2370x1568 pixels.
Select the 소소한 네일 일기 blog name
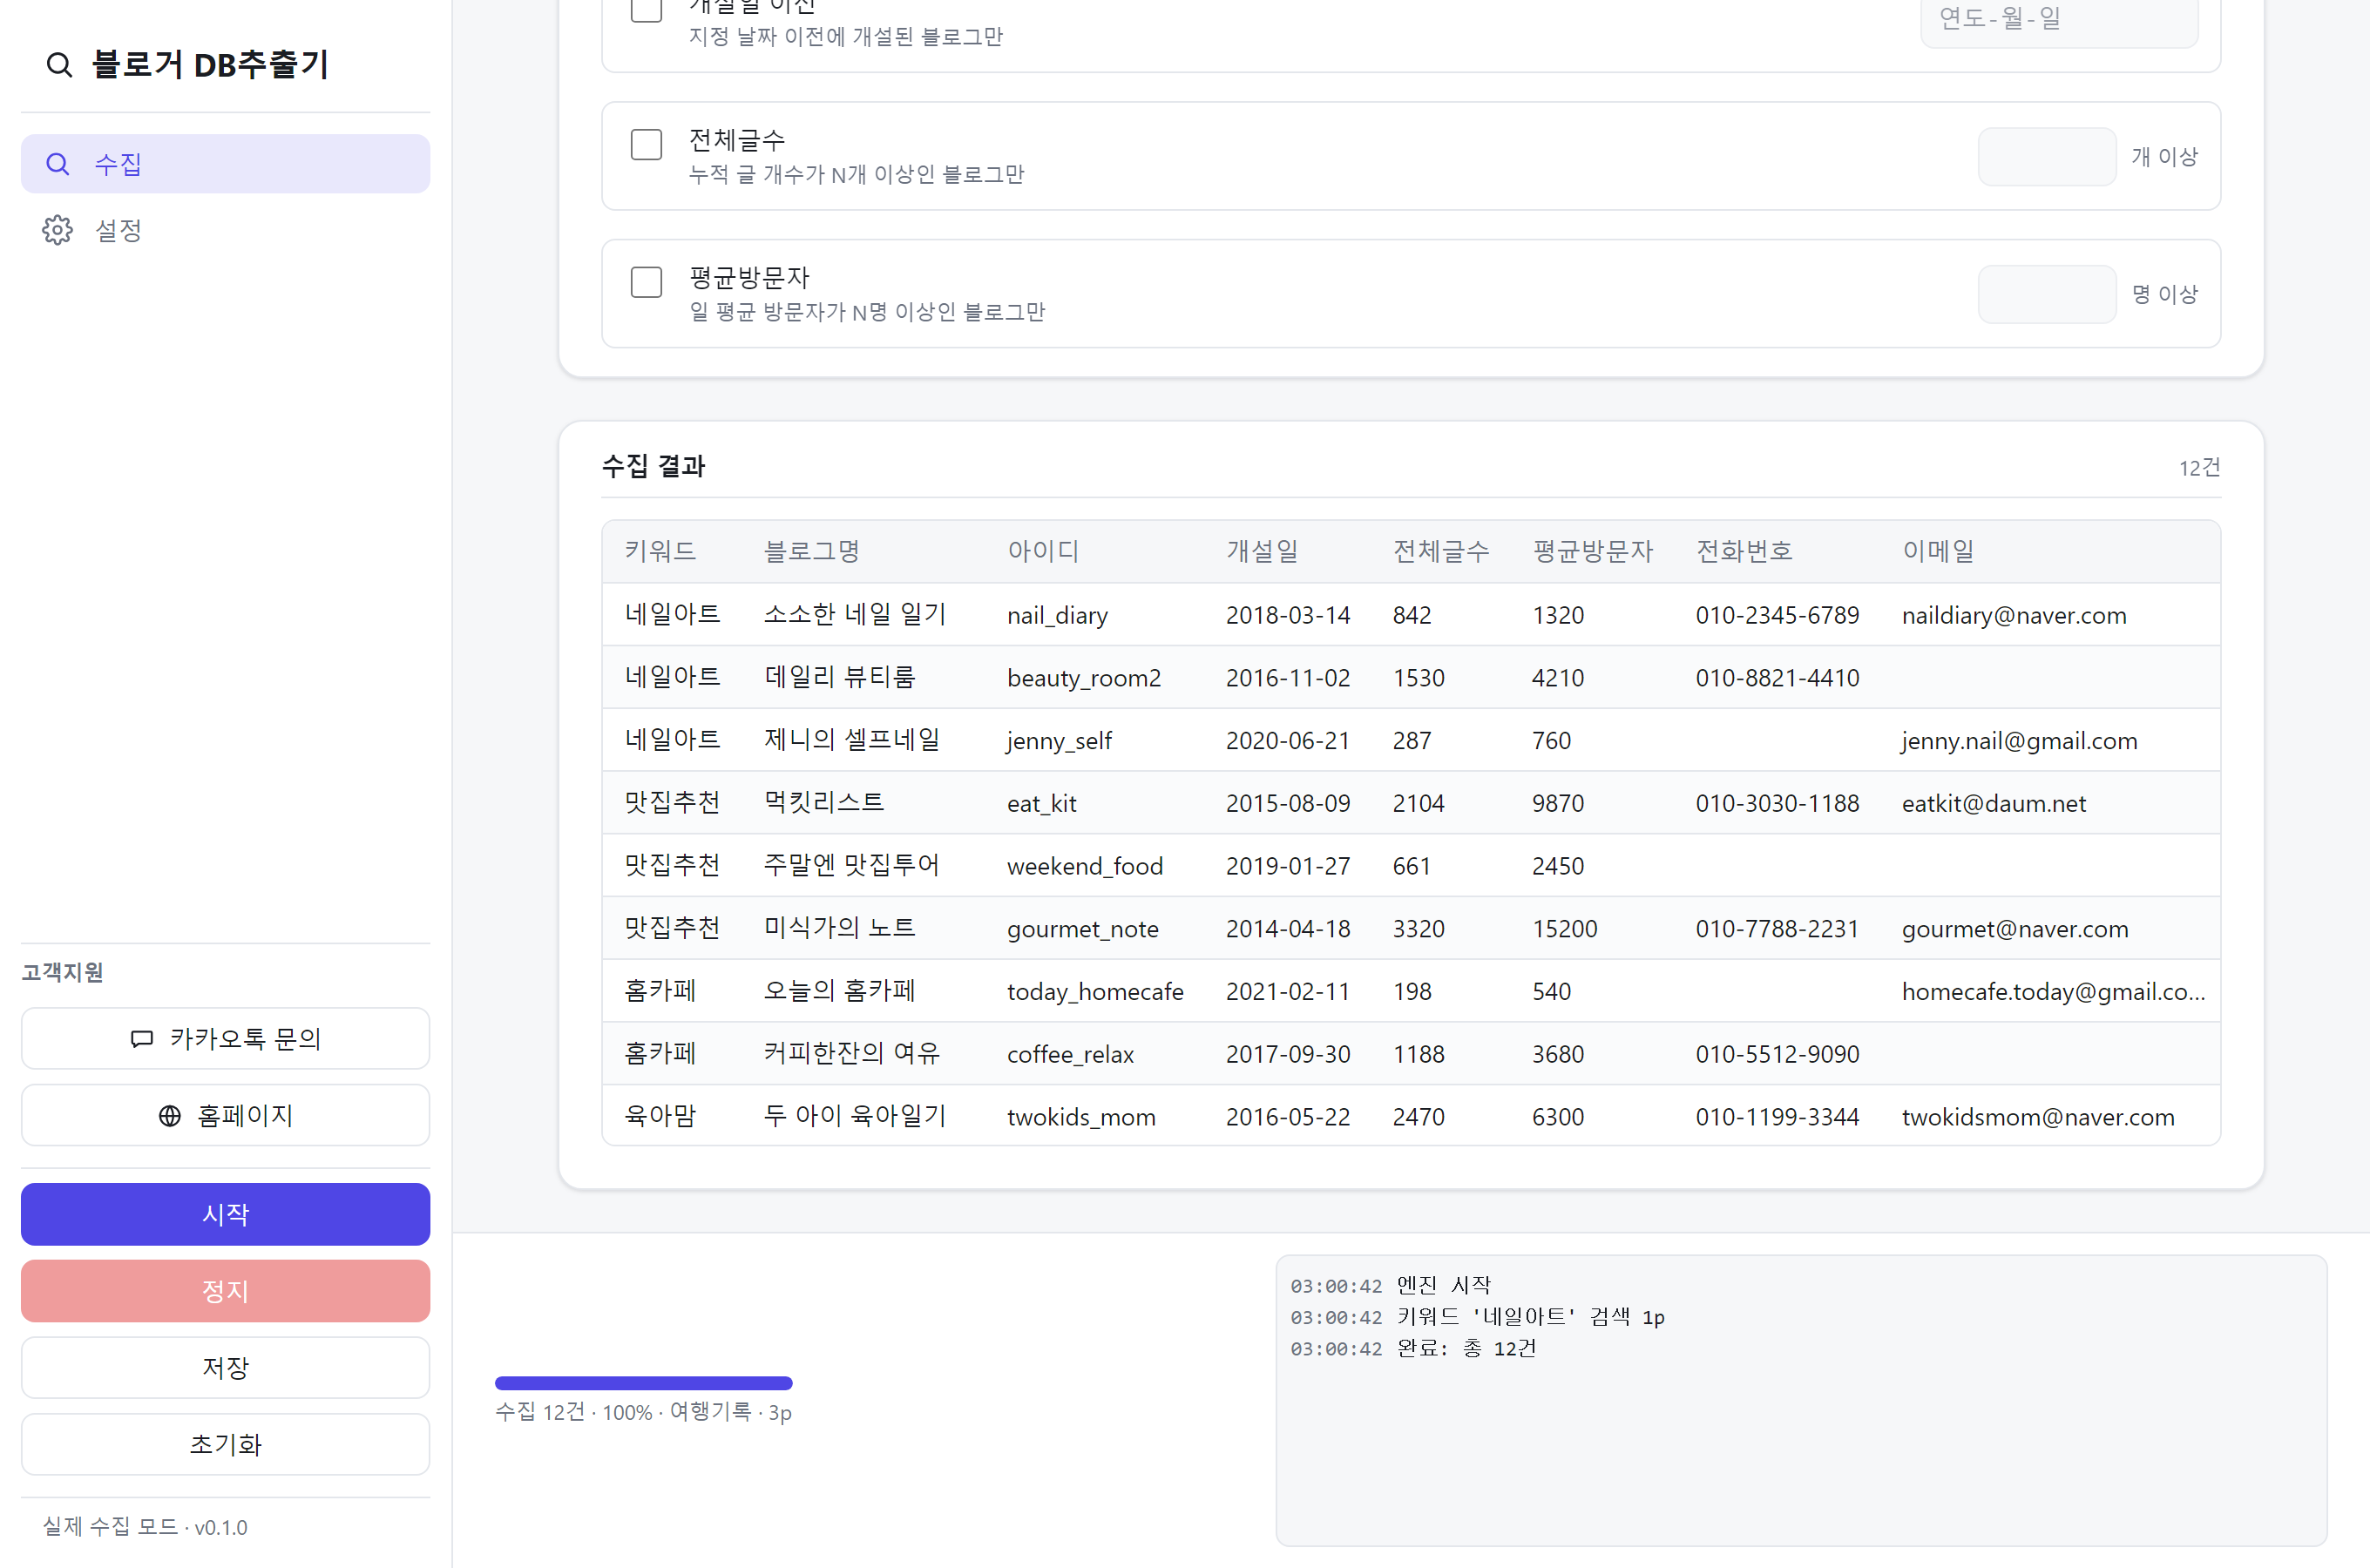point(855,614)
